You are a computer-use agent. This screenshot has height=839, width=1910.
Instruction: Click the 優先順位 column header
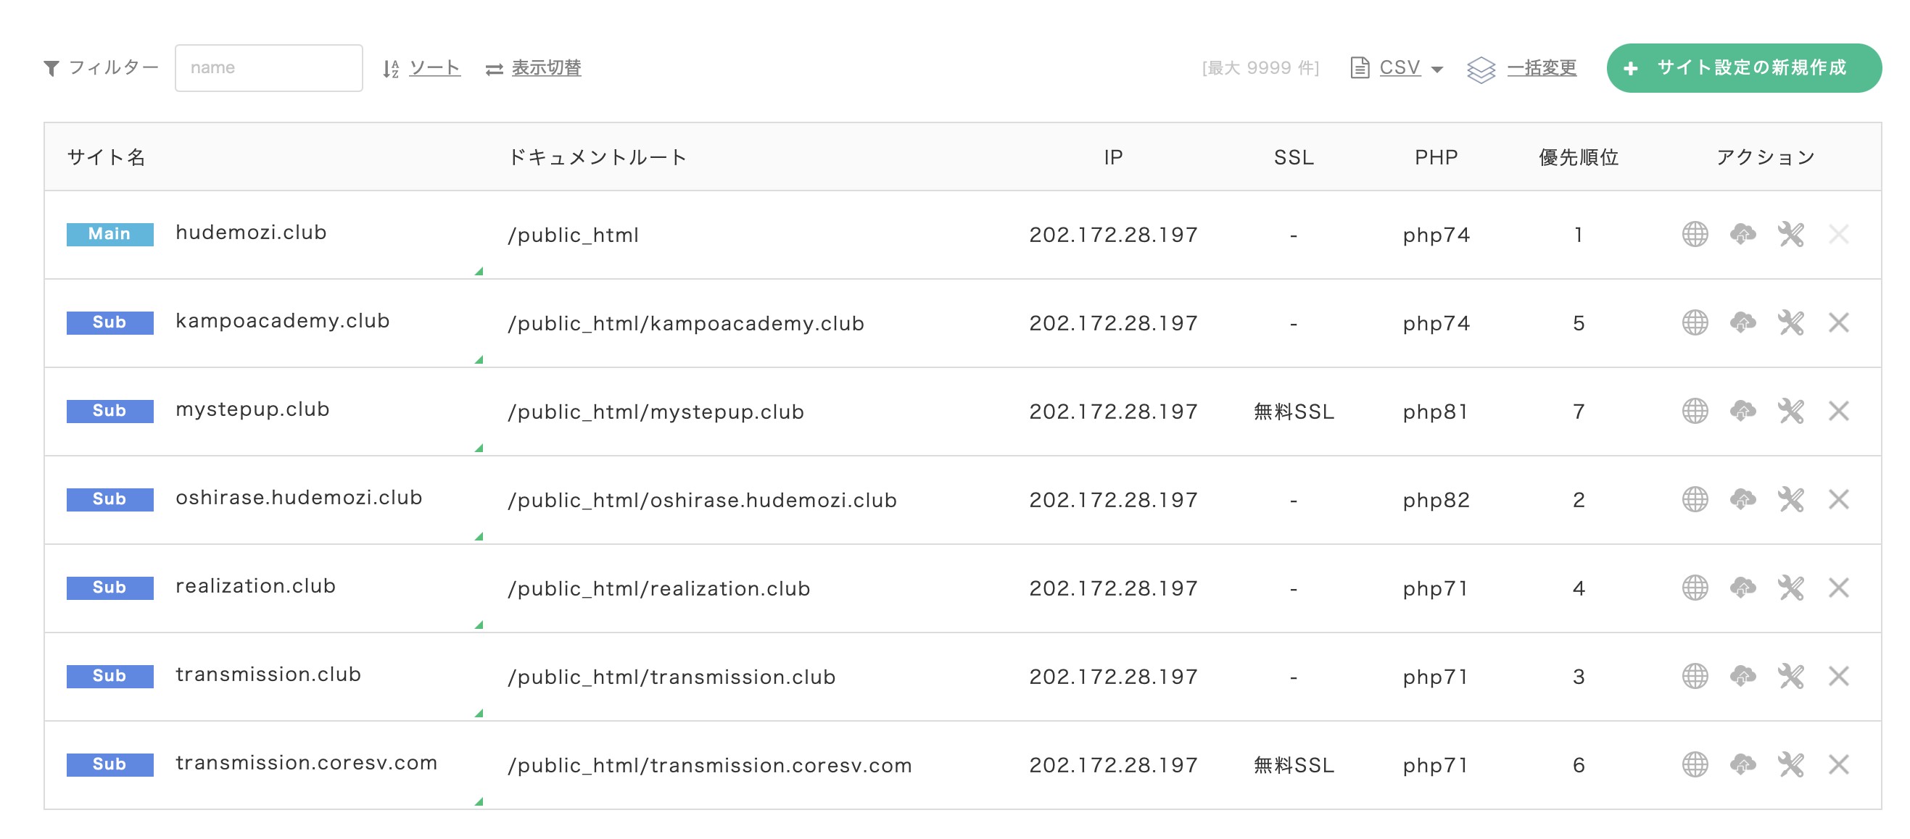(x=1579, y=157)
